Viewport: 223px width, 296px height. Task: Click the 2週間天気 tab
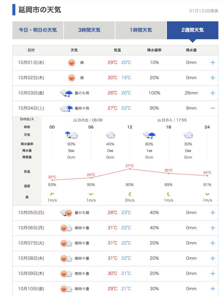click(192, 30)
